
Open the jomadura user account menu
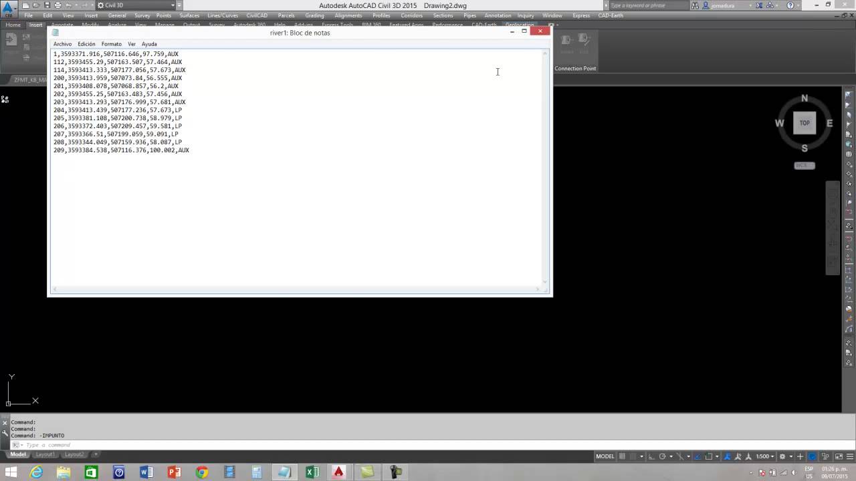tap(729, 5)
